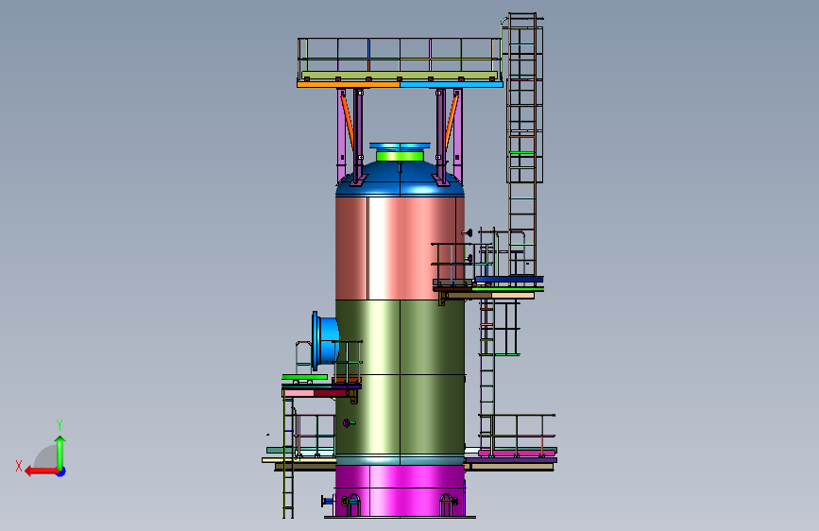Select the blue dome head of the vessel
The height and width of the screenshot is (531, 819).
click(401, 180)
